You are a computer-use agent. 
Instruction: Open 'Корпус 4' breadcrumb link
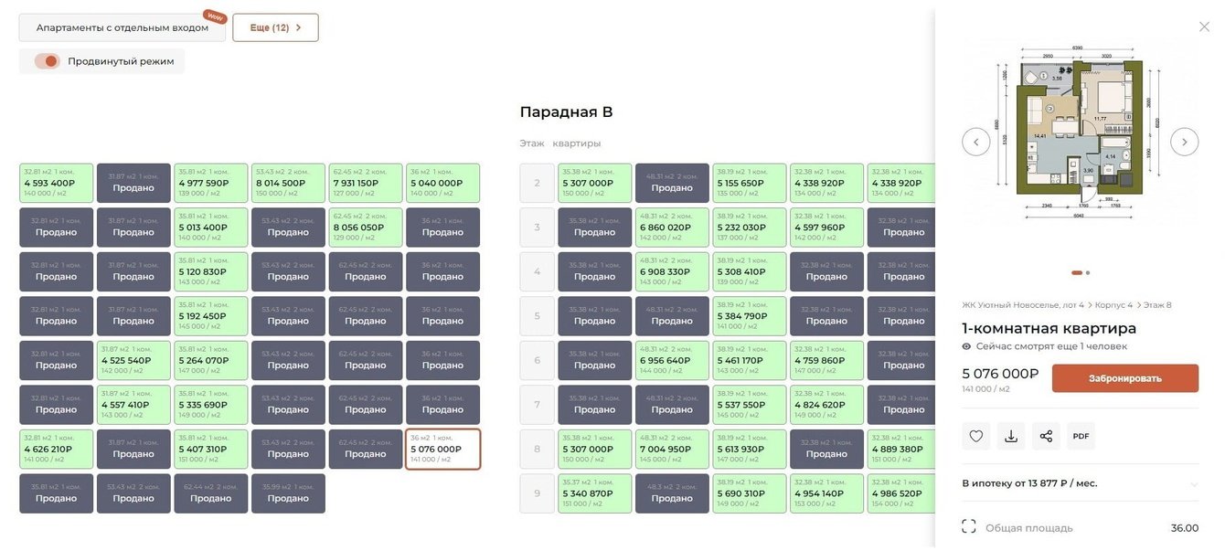1113,305
